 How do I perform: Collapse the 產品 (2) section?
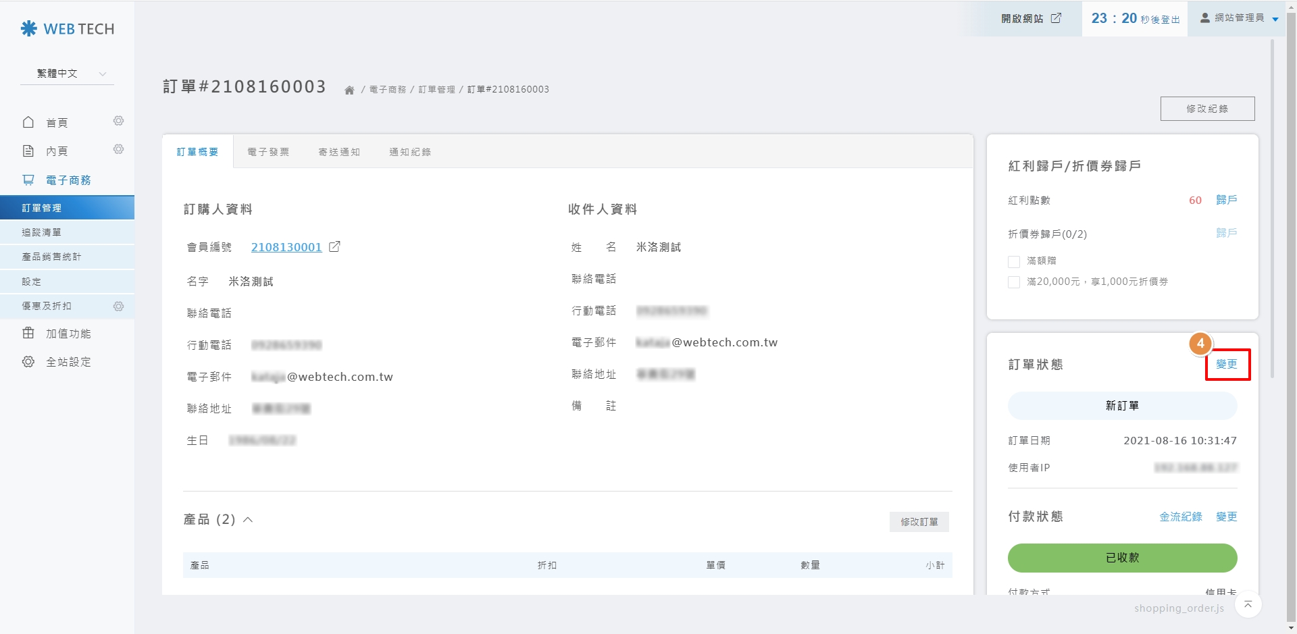[248, 520]
